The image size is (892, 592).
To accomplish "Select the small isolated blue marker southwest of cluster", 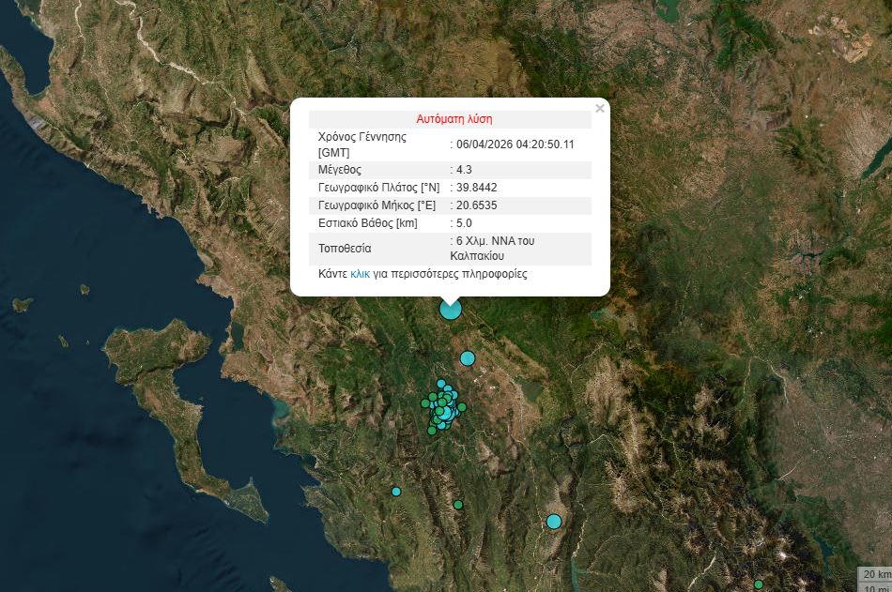I will pyautogui.click(x=396, y=492).
